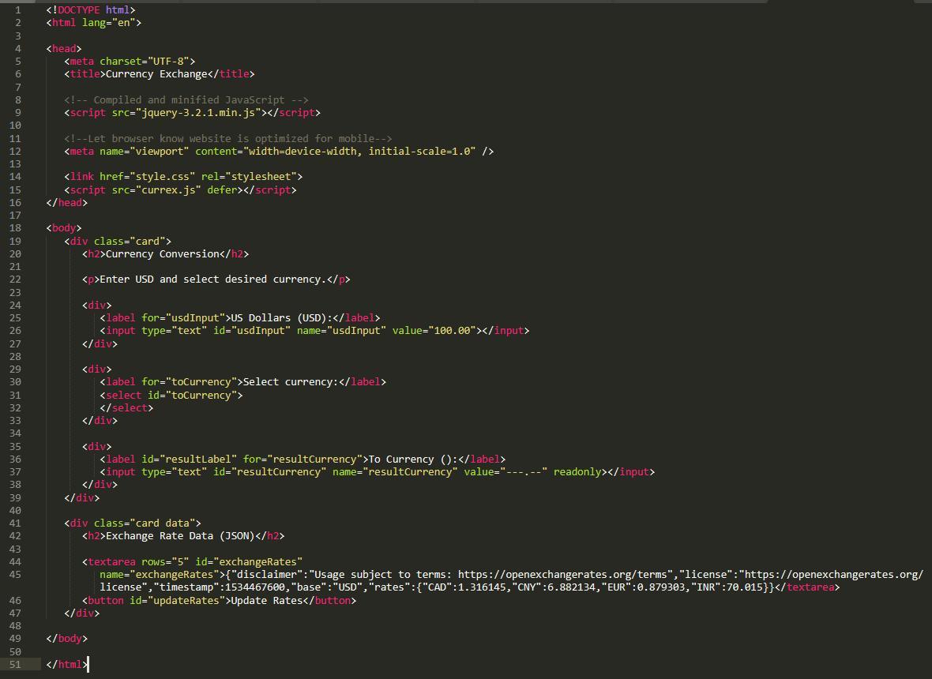The image size is (932, 679).
Task: Click line number 24 in the gutter
Action: (15, 306)
